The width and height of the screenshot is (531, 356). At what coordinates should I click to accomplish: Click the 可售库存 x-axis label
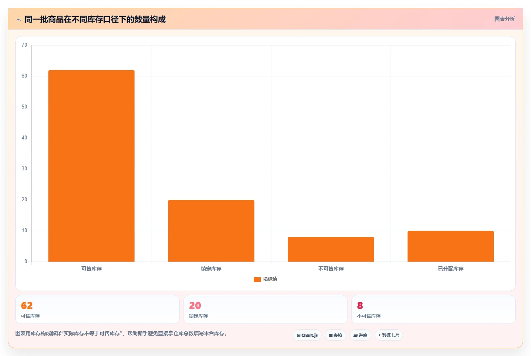pos(91,269)
